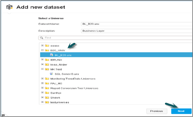
Task: Select the Shswh folder label
Action: click(x=55, y=98)
